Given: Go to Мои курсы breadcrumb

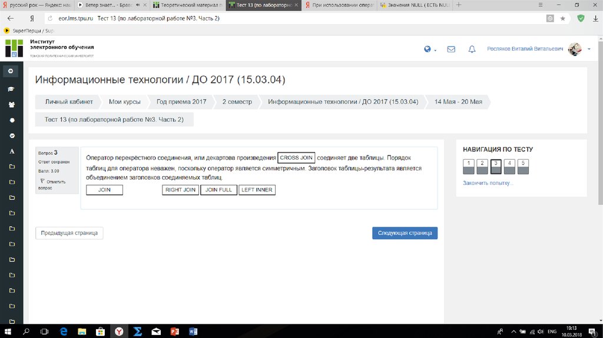Looking at the screenshot, I should tap(125, 102).
